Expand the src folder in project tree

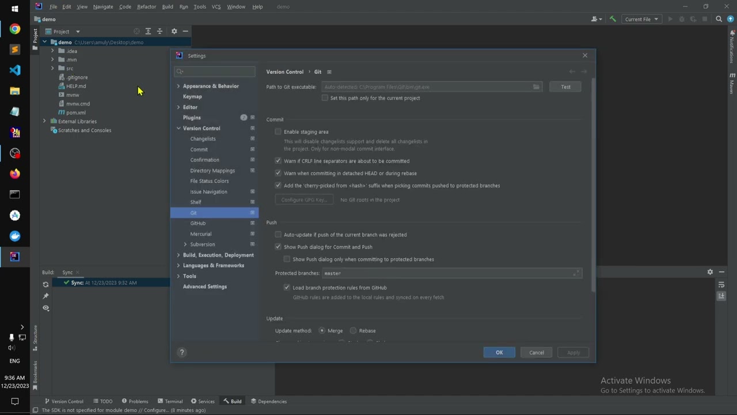pos(52,68)
